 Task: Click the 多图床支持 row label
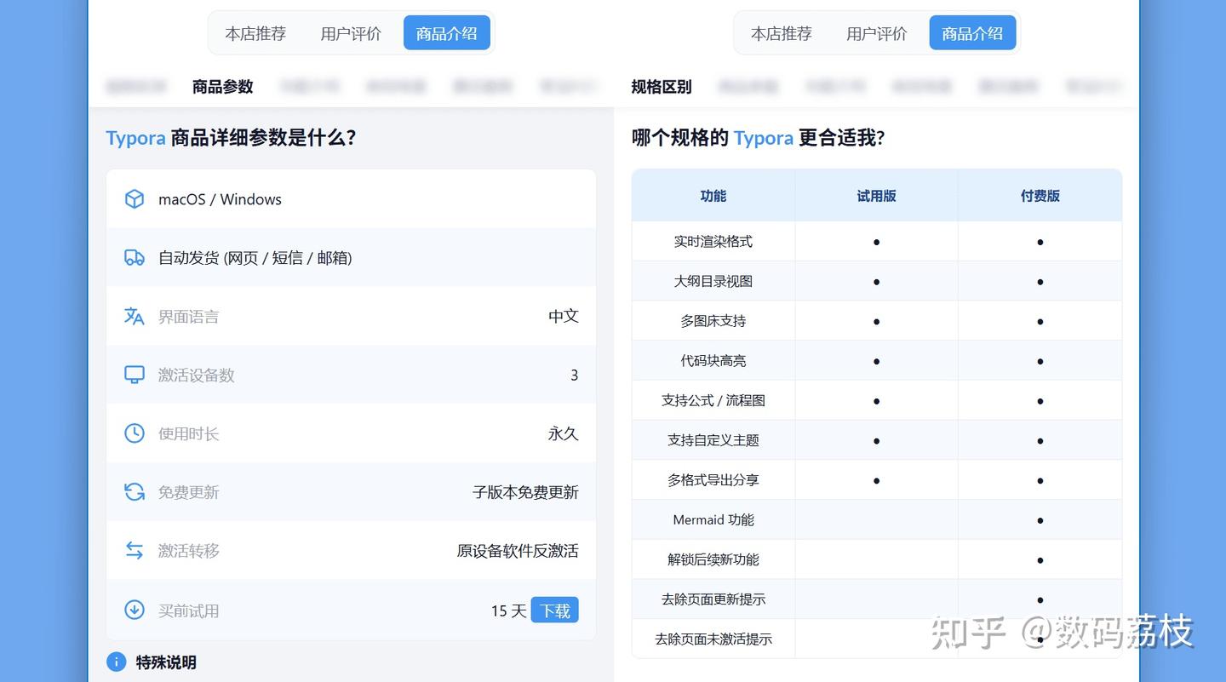[713, 321]
